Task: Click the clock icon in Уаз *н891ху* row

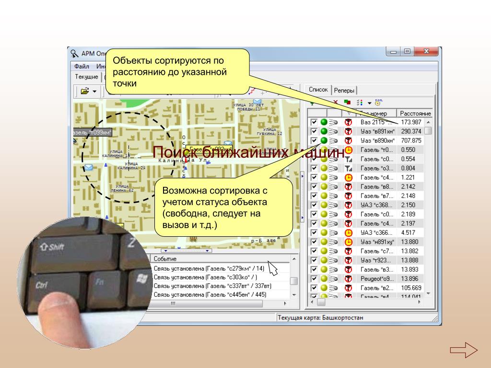Action: coord(349,242)
